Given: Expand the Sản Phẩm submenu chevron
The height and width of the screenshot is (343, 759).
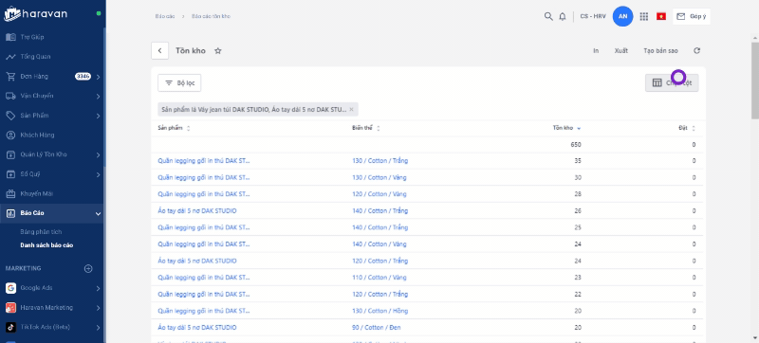Looking at the screenshot, I should pos(98,116).
